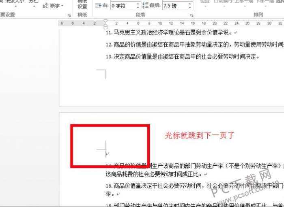Screen dimensions: 284x207
Task: Click line 15 starting 商品价值量决定于
Action: (x=195, y=186)
